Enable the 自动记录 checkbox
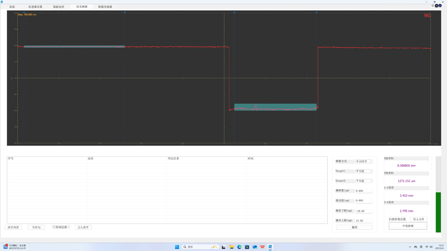The image size is (447, 251). click(54, 227)
